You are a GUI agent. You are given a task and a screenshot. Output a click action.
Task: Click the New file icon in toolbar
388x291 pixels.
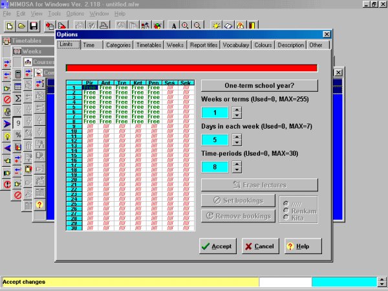point(10,26)
